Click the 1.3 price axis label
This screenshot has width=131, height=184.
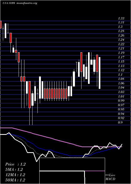tap(120, 27)
